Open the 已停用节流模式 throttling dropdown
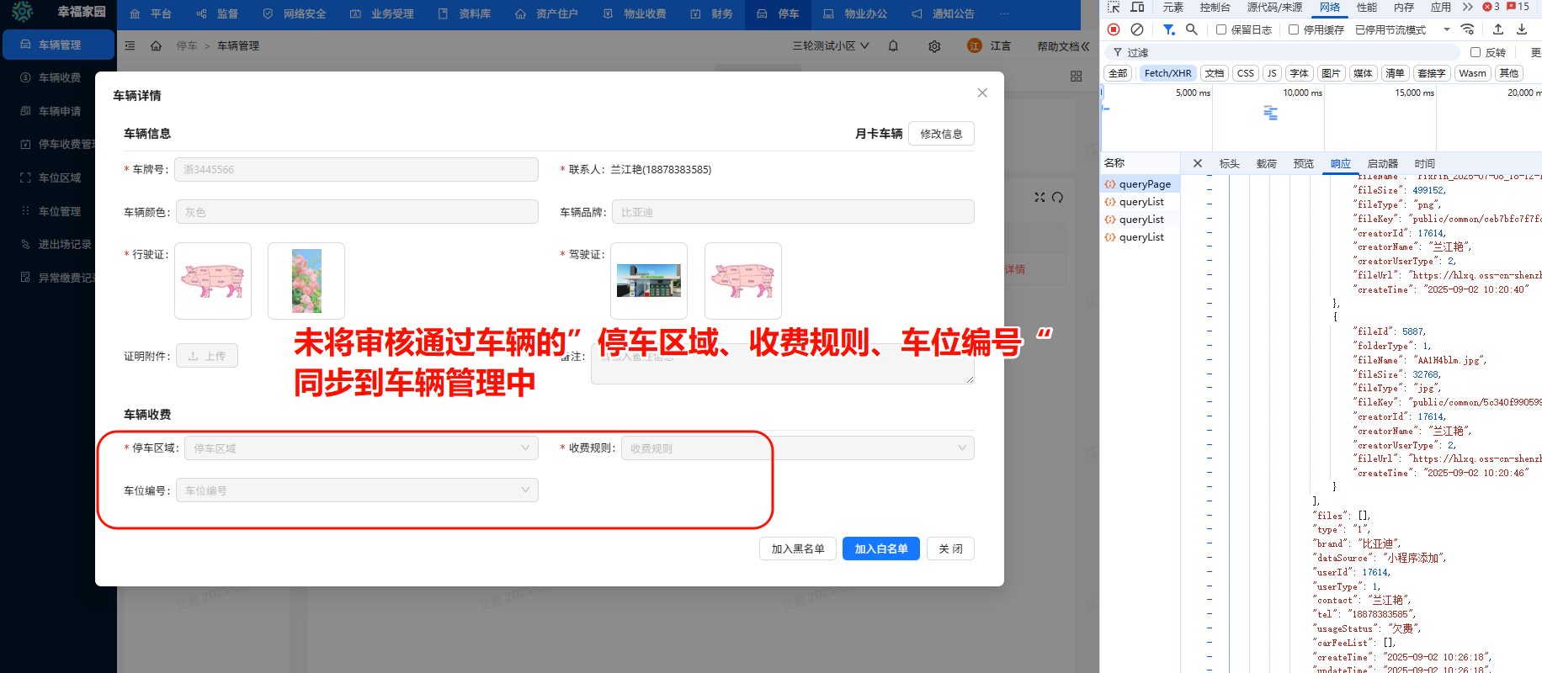1542x673 pixels. tap(1402, 29)
